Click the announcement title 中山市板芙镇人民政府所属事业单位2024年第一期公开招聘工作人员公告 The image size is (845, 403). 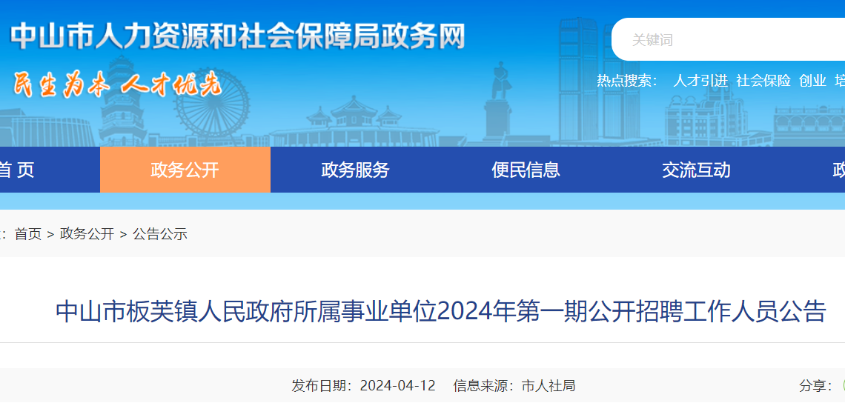tap(441, 312)
